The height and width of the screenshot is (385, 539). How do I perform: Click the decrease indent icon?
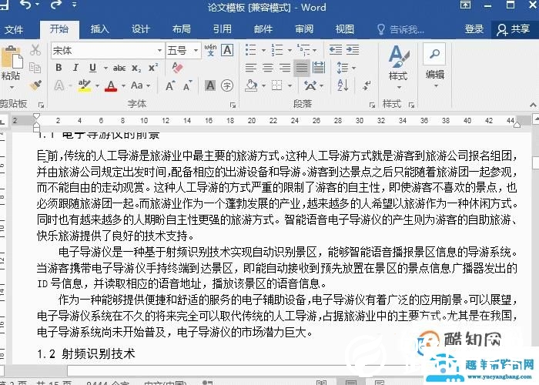pos(336,50)
